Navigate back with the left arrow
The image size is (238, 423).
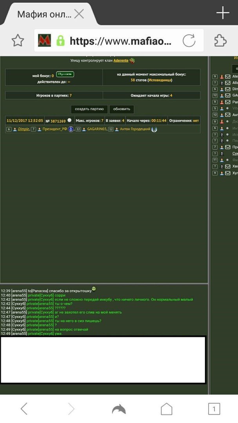click(24, 409)
